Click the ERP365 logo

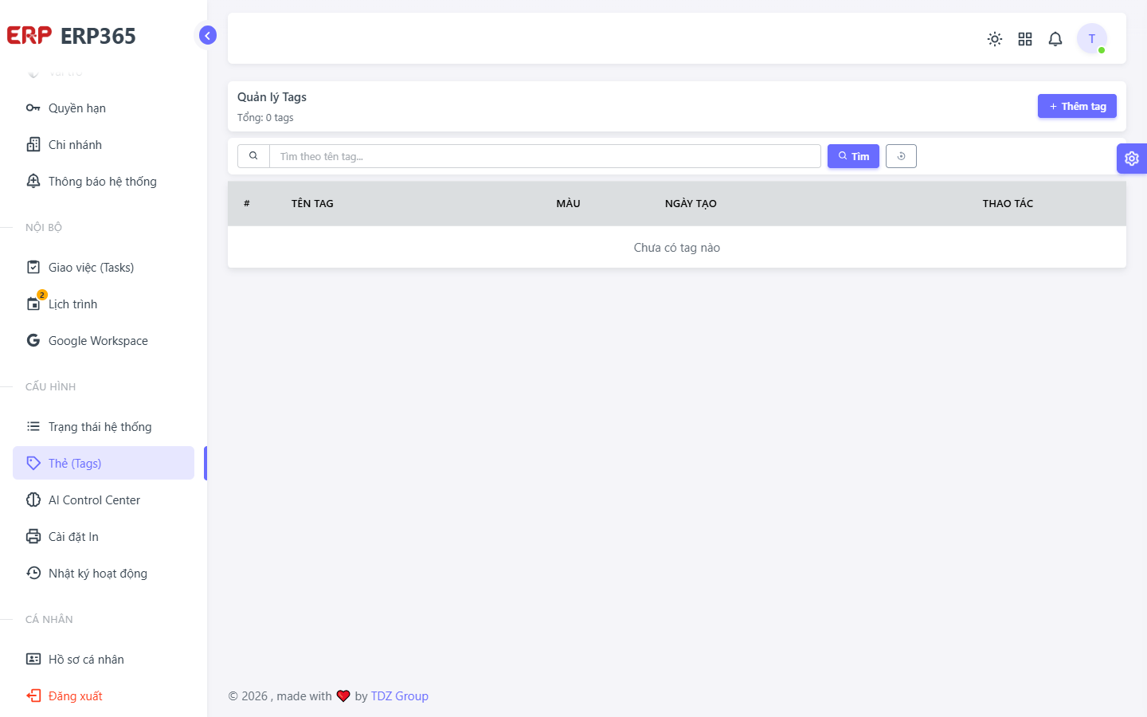tap(72, 36)
